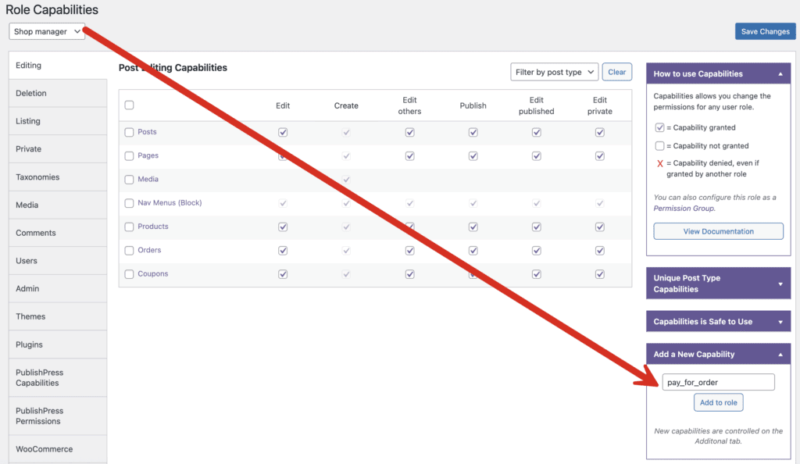
Task: Toggle the Edit capability for Posts
Action: 283,131
